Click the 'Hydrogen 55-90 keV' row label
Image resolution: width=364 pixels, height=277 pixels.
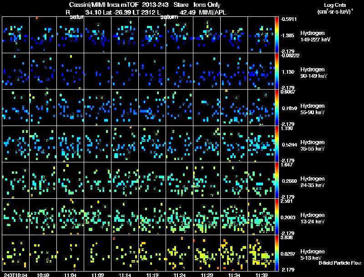point(313,109)
